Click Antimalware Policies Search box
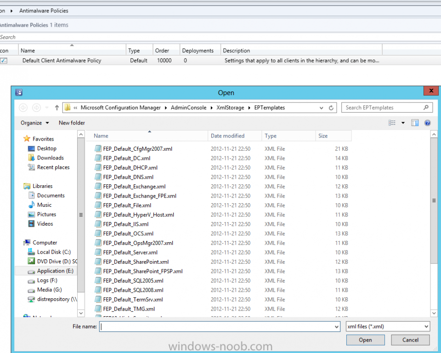This screenshot has height=353, width=441. point(220,37)
